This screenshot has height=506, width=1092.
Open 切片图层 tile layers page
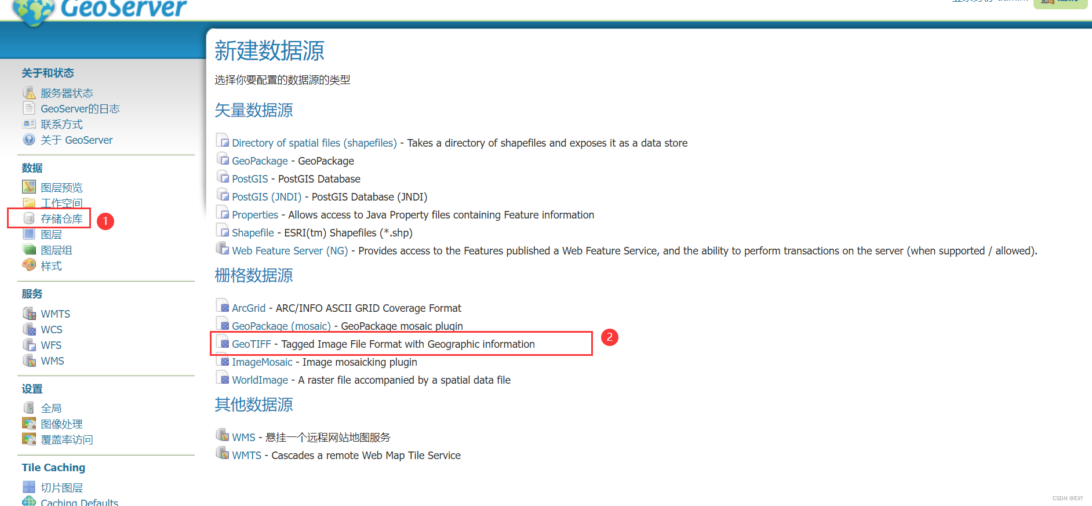(x=61, y=487)
